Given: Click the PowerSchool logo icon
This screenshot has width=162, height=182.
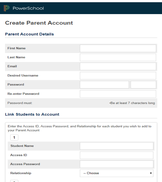Looking at the screenshot, I should click(6, 8).
